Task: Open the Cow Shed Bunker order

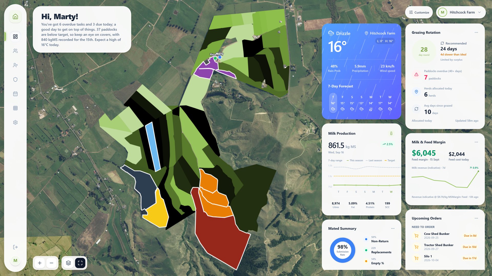Action: pyautogui.click(x=445, y=236)
